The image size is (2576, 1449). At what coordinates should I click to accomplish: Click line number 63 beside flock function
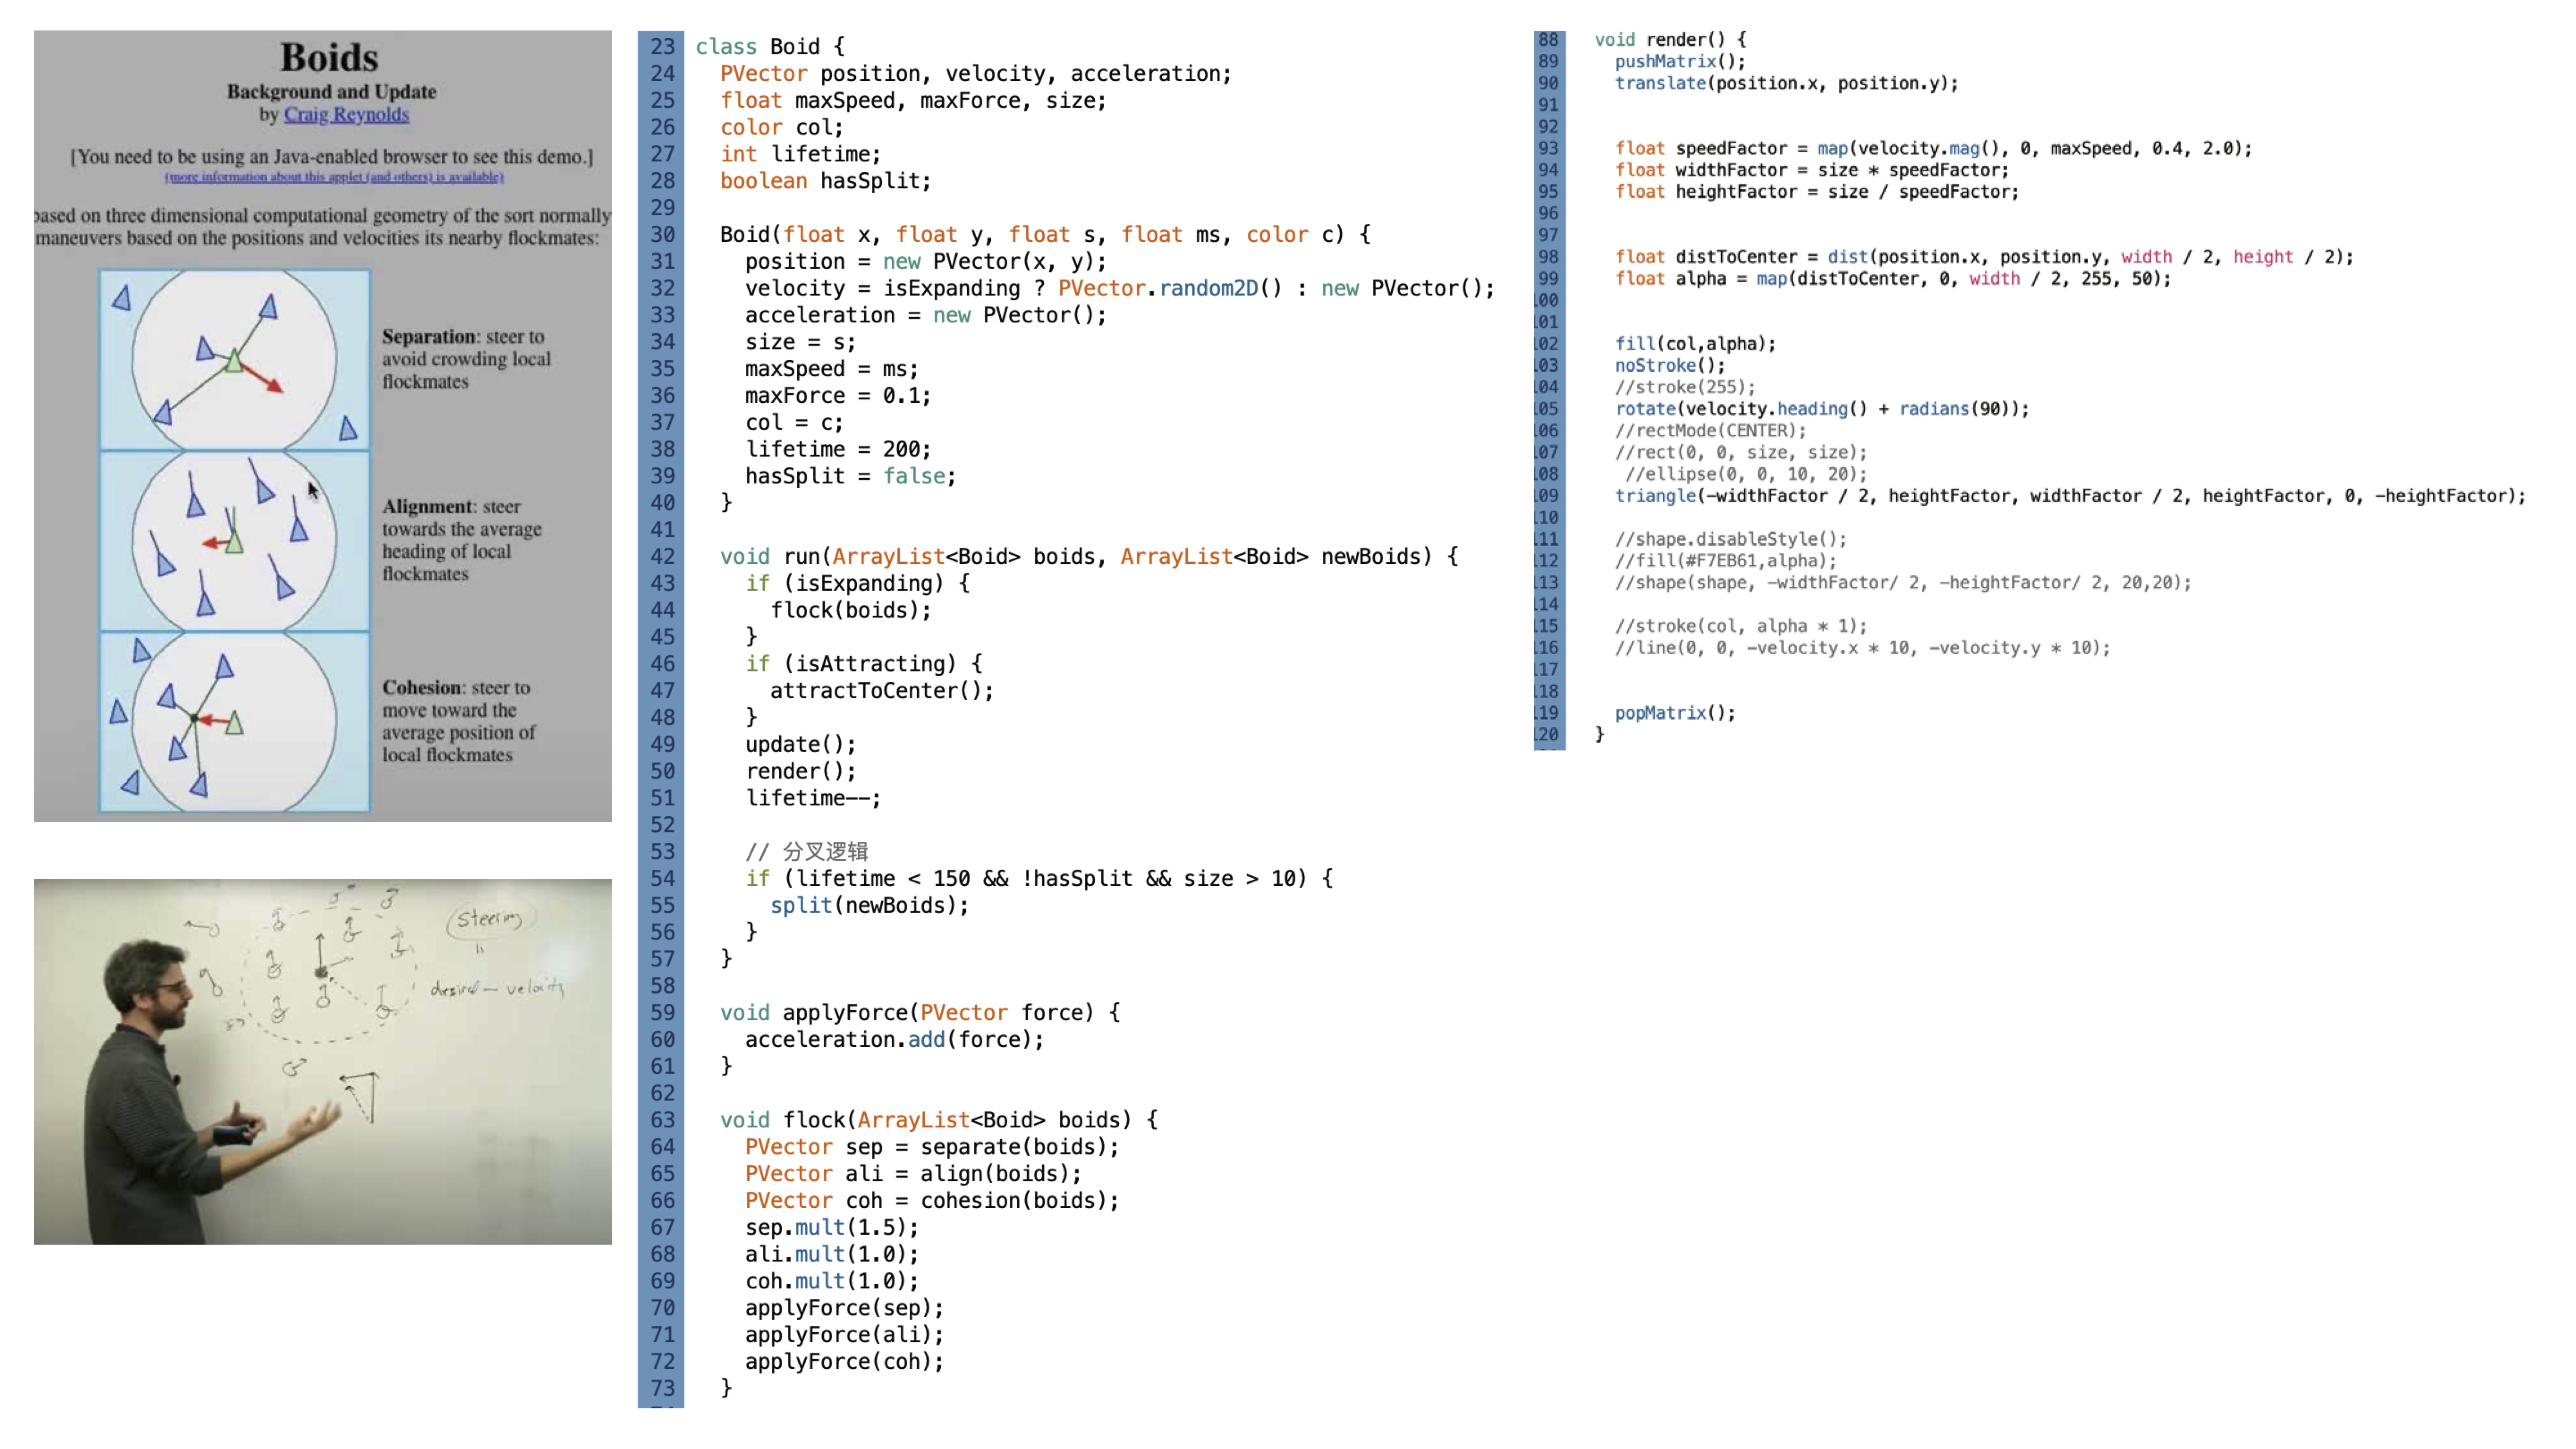(x=662, y=1120)
